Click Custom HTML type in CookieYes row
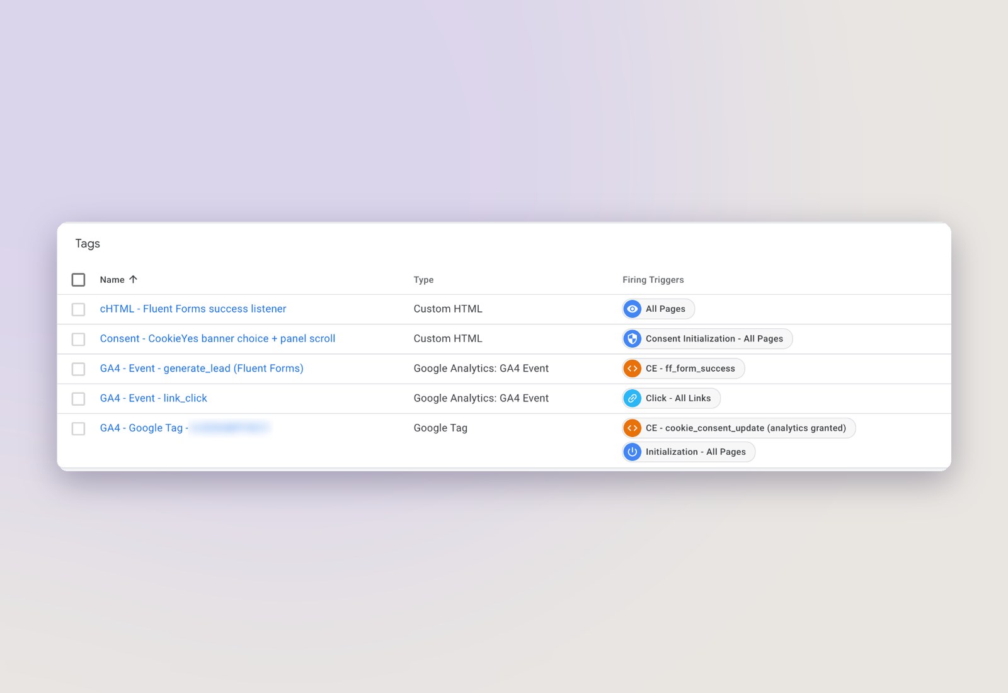The height and width of the screenshot is (693, 1008). (448, 338)
